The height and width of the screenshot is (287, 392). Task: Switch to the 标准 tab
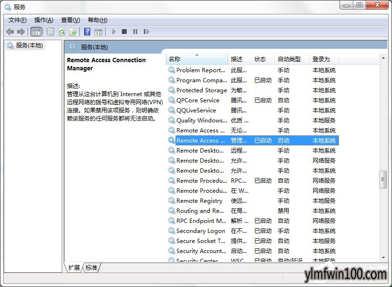tap(91, 267)
